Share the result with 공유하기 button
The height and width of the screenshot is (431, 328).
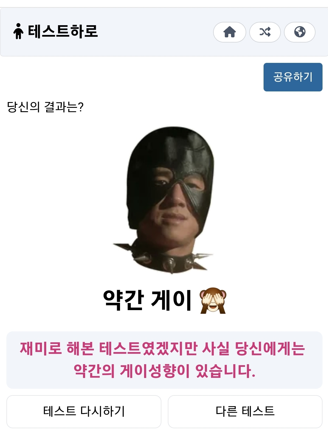pyautogui.click(x=293, y=77)
